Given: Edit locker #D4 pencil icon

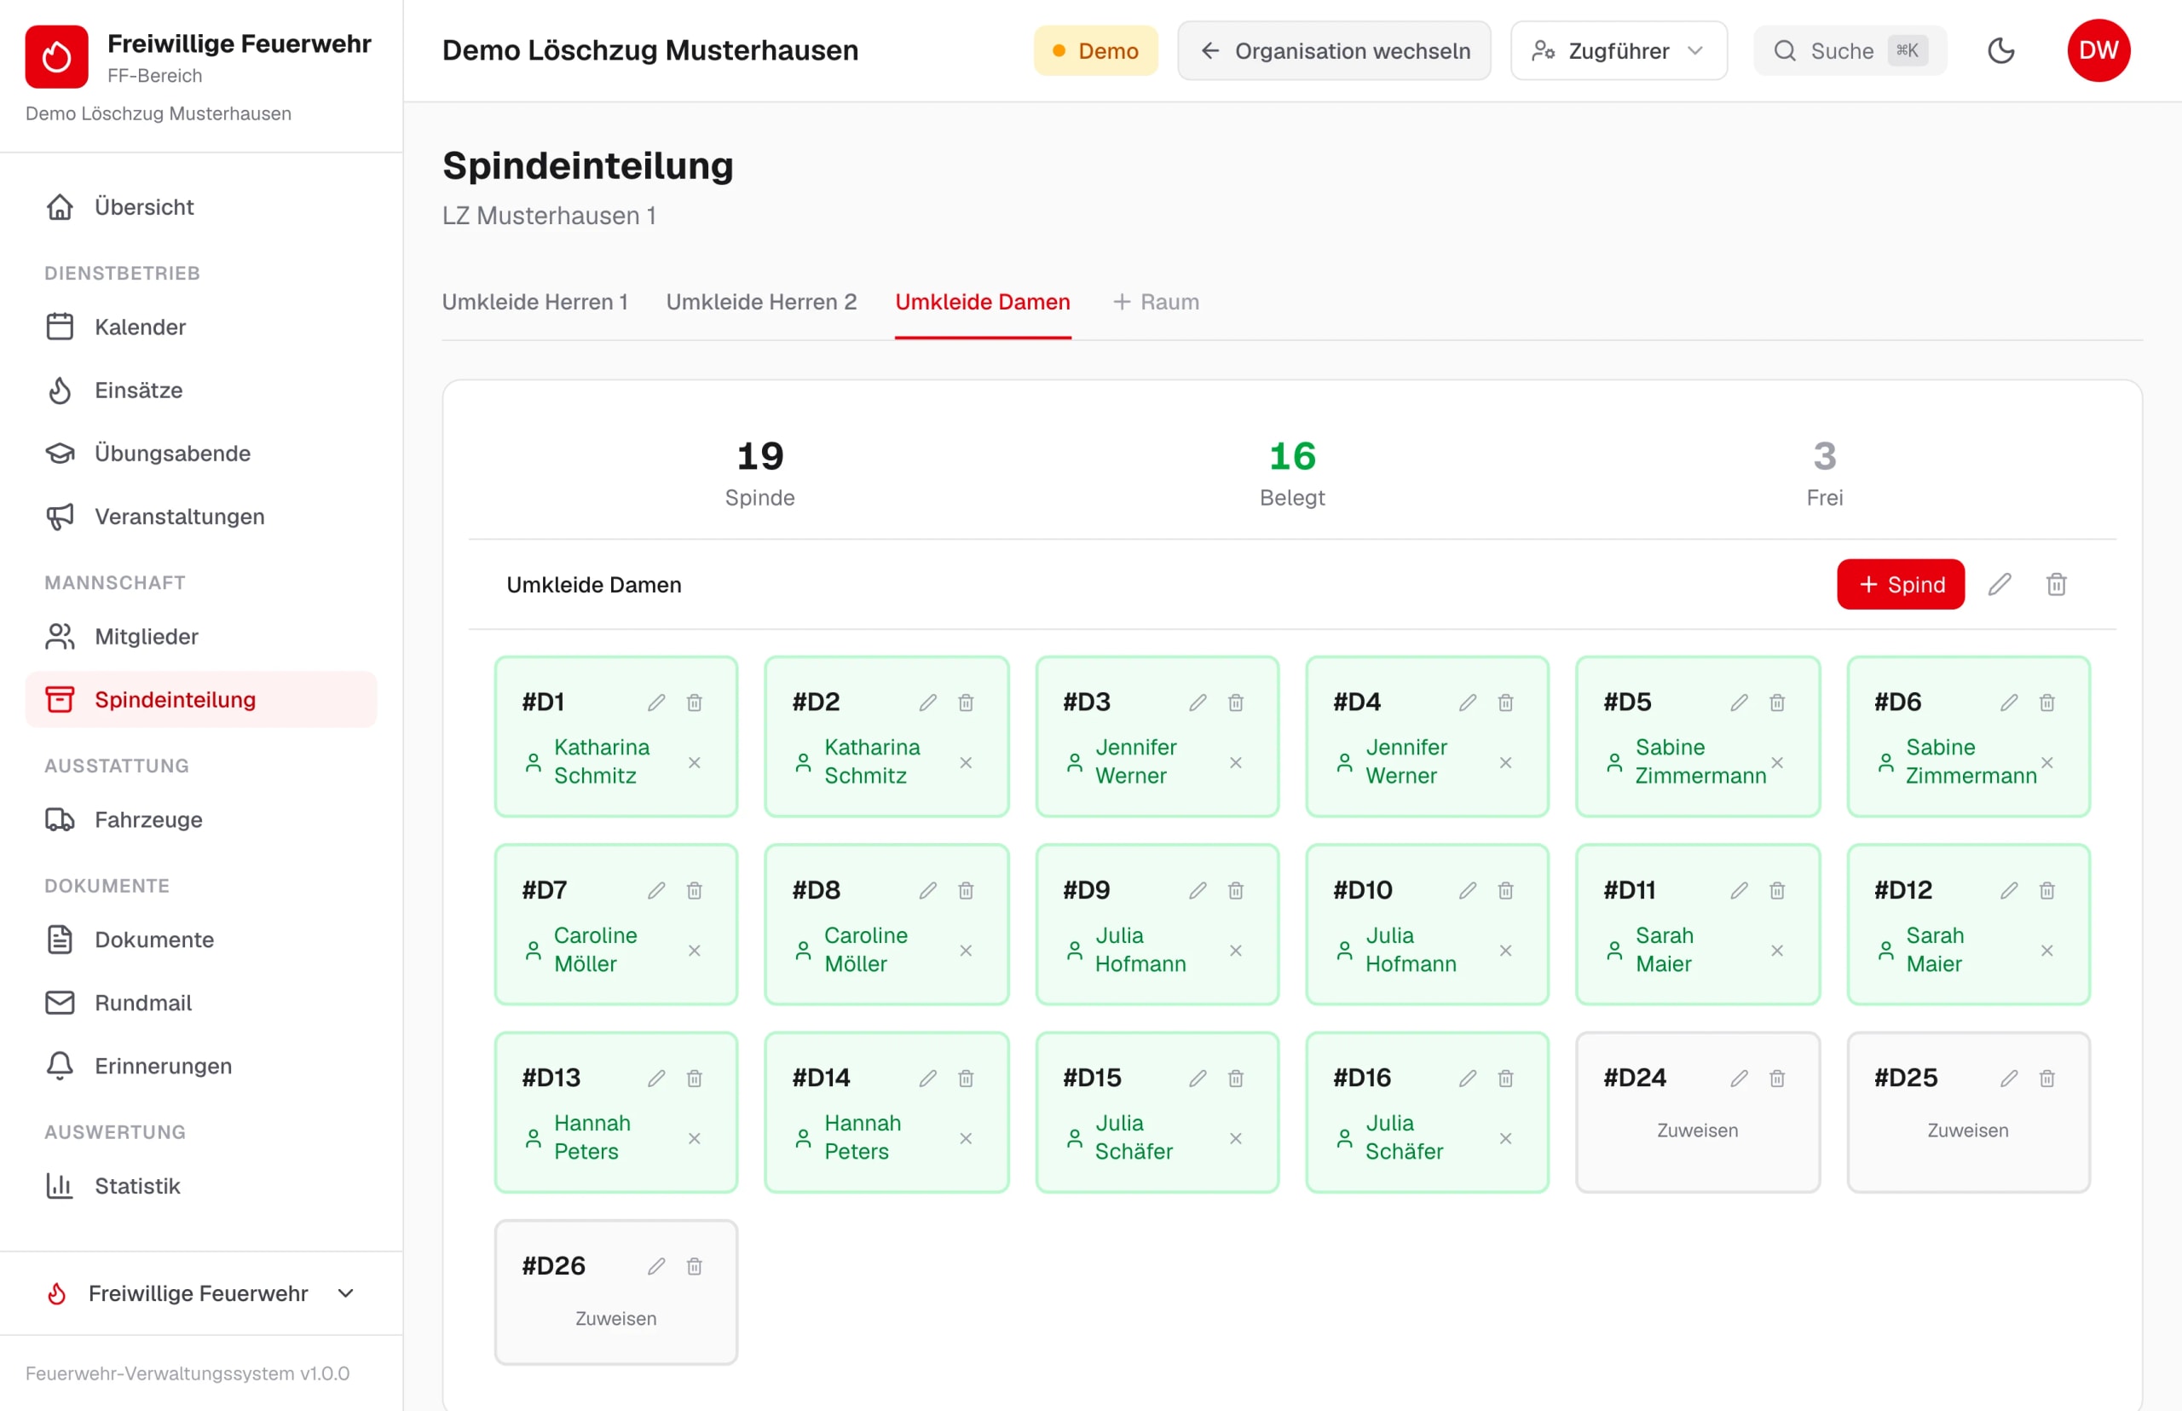Looking at the screenshot, I should [x=1468, y=703].
